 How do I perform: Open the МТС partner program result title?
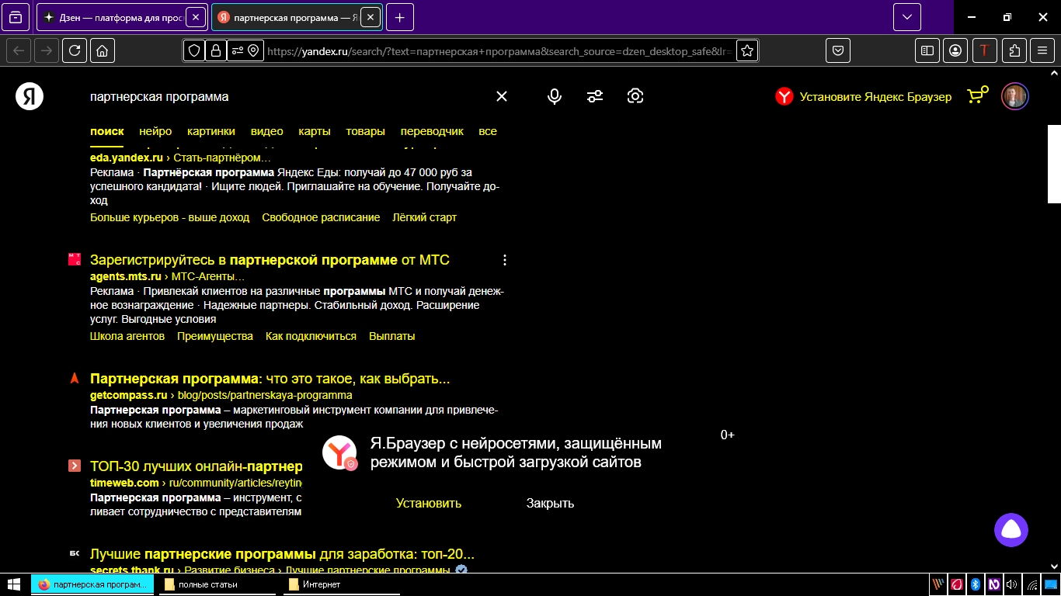tap(270, 260)
